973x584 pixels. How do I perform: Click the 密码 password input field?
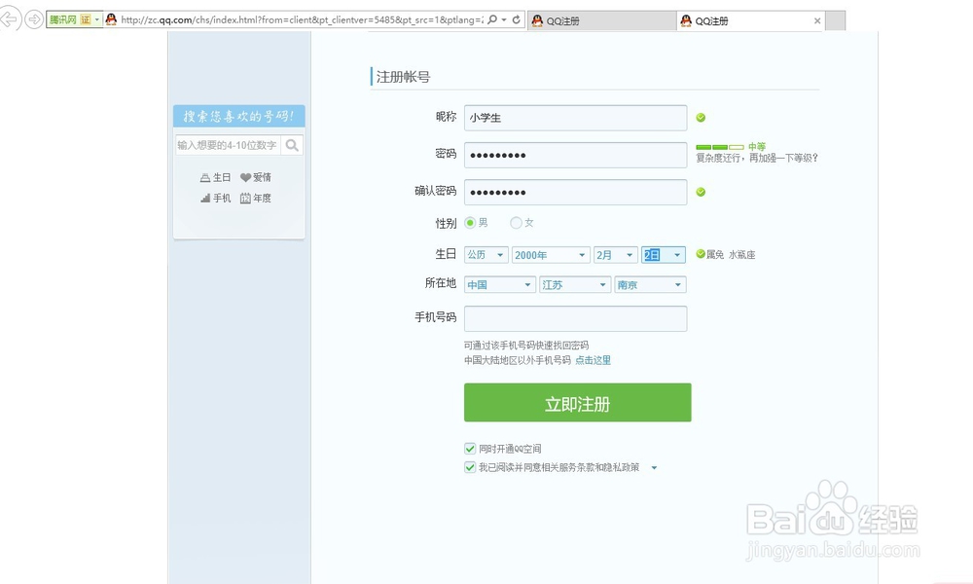(575, 155)
